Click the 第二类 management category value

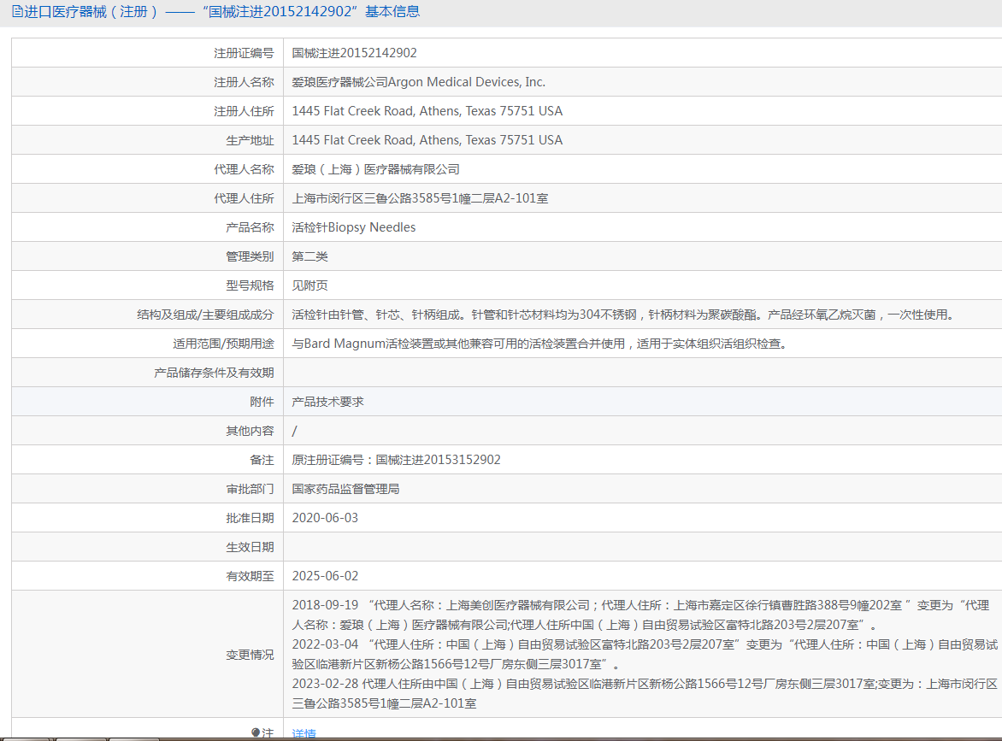[309, 256]
